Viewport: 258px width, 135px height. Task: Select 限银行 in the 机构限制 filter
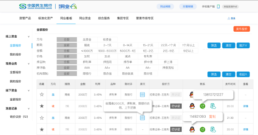tap(87, 74)
